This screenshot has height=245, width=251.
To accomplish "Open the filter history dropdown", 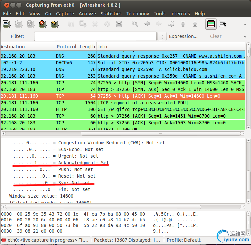I will point(162,36).
